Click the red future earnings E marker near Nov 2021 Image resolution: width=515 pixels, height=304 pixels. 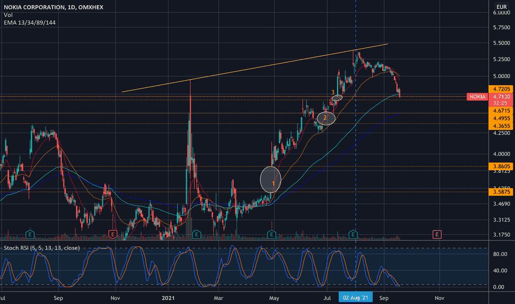pyautogui.click(x=437, y=234)
